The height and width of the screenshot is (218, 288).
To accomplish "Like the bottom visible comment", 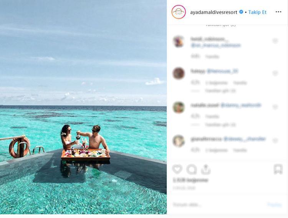I will point(275,141).
